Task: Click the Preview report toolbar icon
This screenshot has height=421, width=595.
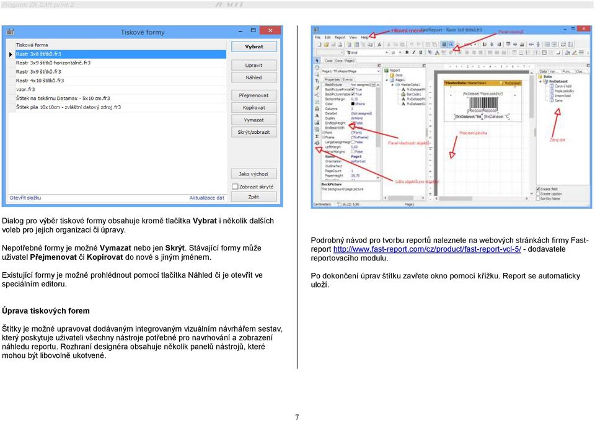Action: click(x=340, y=45)
